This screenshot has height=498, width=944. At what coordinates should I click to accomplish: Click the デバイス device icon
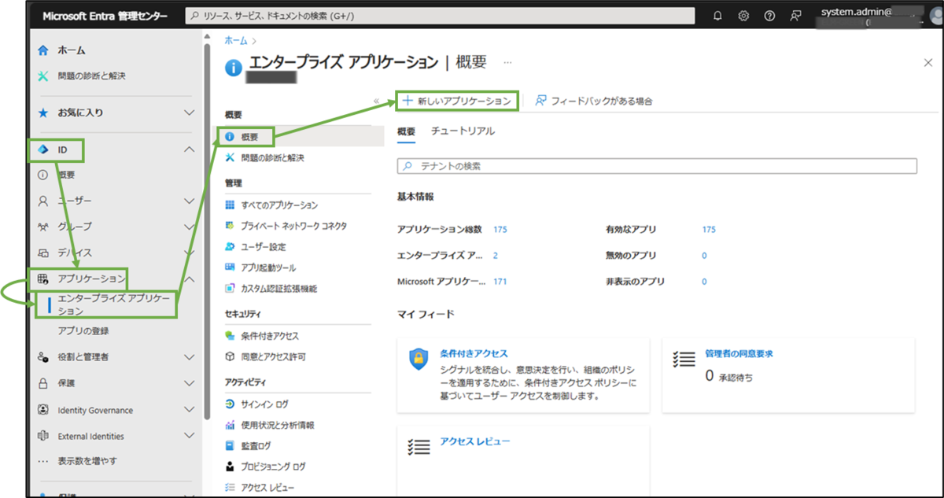pos(43,253)
